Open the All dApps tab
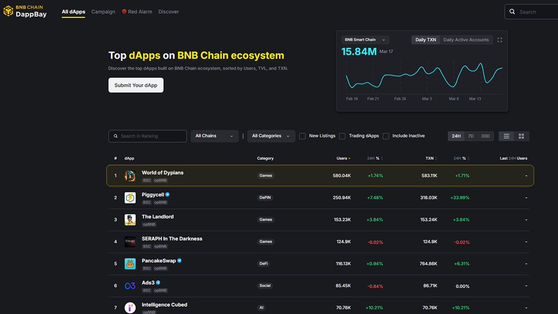Screen dimensions: 558x314 73,12
